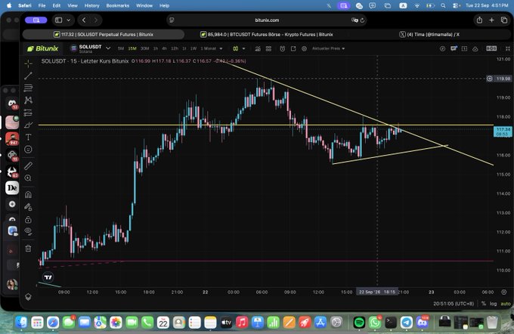The width and height of the screenshot is (514, 334).
Task: Toggle magnet mode in drawing toolbar
Action: tap(28, 195)
